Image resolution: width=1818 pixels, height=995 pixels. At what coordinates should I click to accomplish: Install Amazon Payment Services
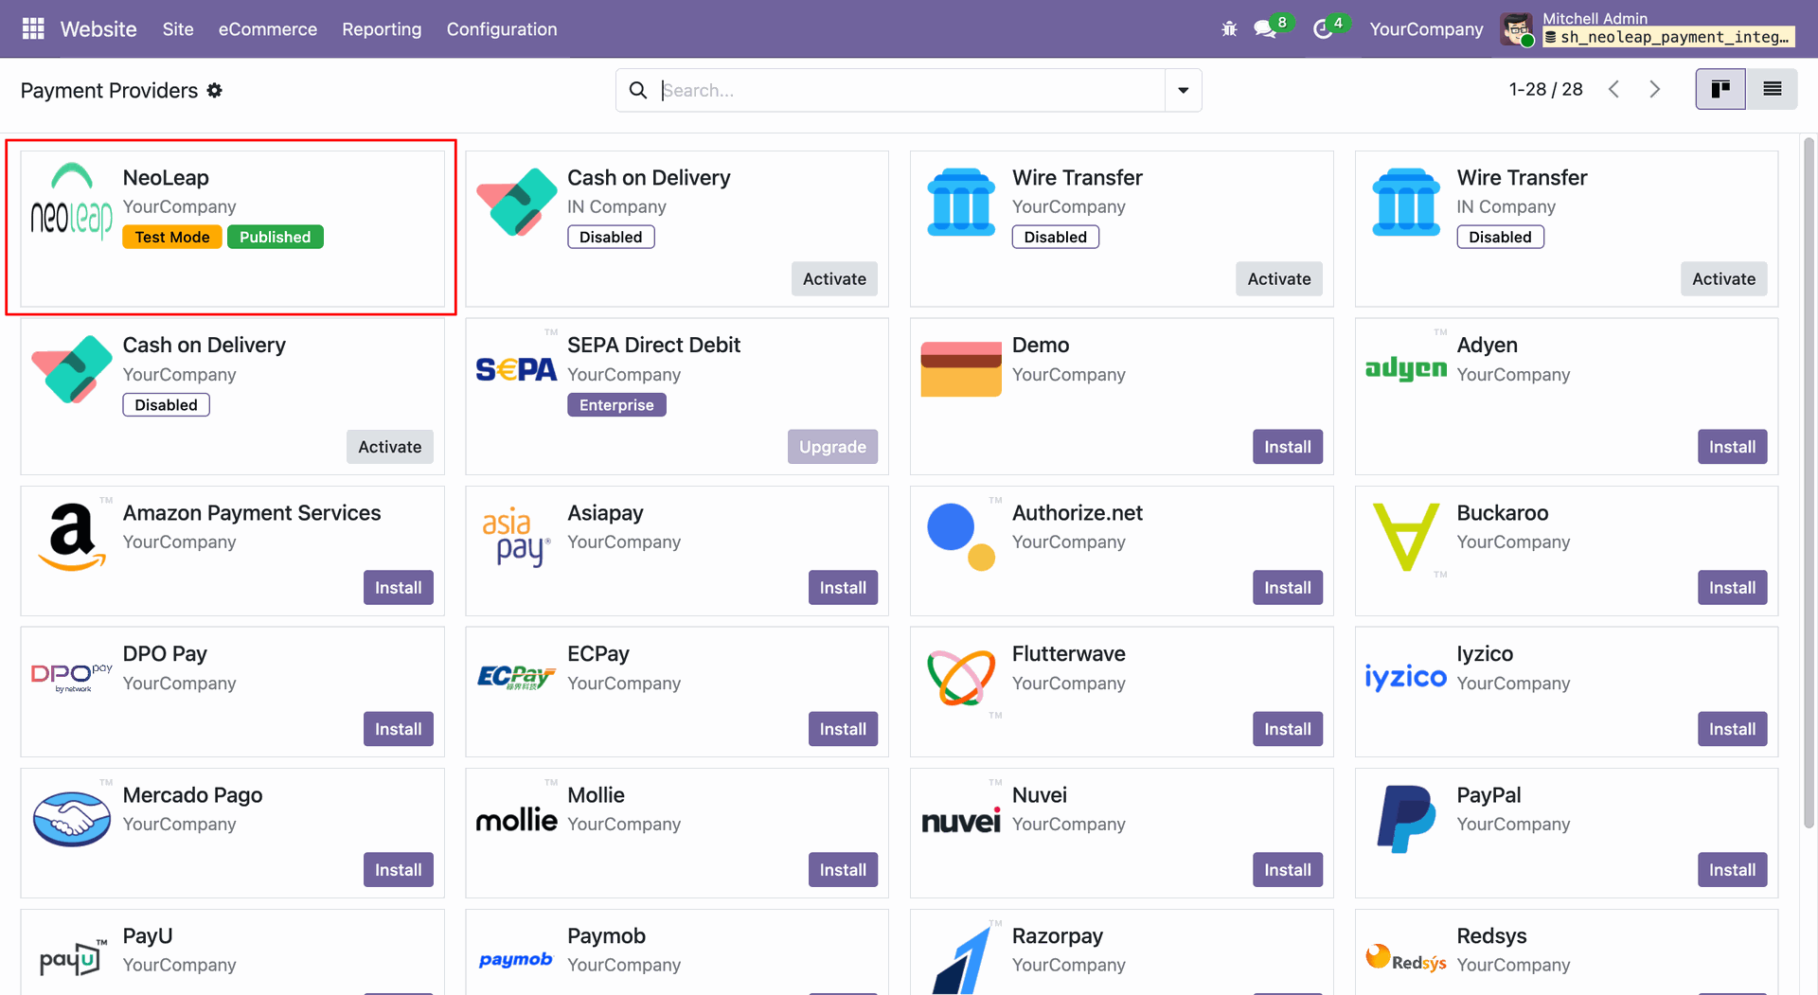399,588
